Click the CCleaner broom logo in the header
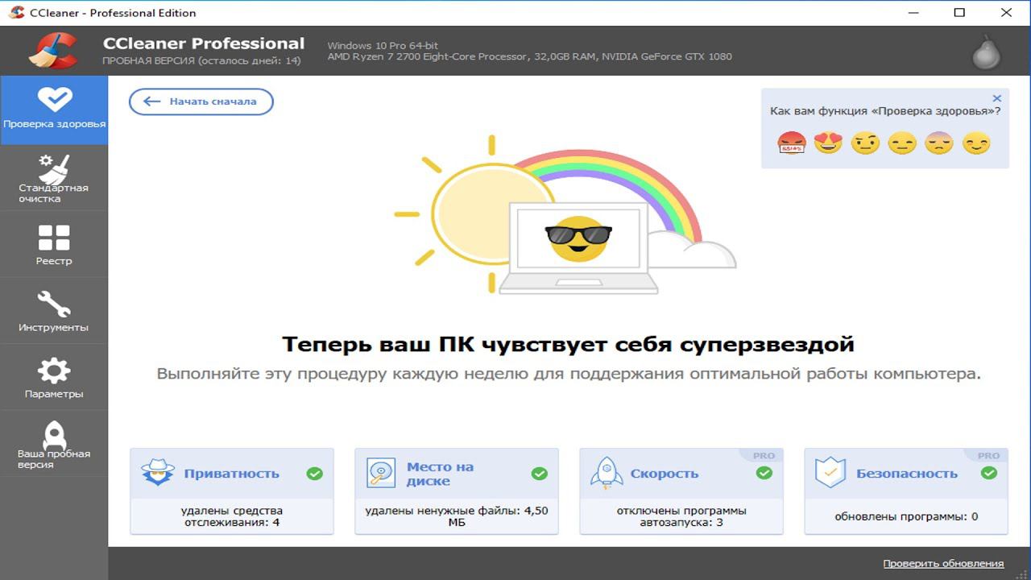Image resolution: width=1031 pixels, height=580 pixels. pyautogui.click(x=53, y=51)
